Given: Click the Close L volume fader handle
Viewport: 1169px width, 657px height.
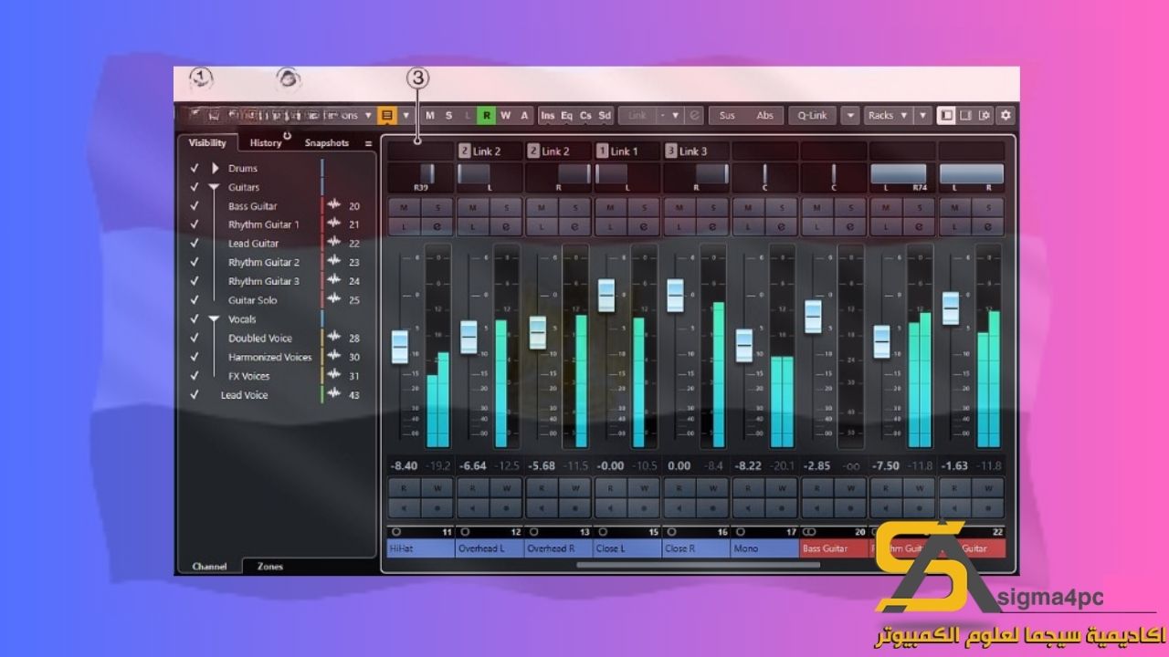Looking at the screenshot, I should pos(606,296).
